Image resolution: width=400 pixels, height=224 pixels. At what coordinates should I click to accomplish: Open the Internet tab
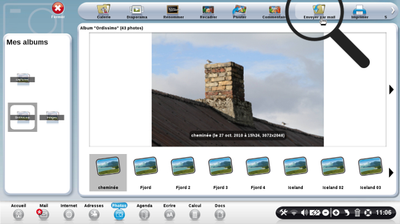pyautogui.click(x=69, y=212)
